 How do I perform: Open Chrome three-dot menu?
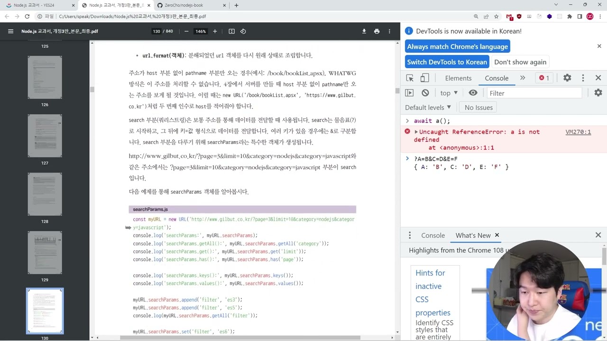600,16
